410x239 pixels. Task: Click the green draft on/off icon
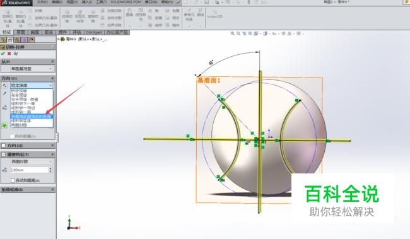[x=4, y=125]
